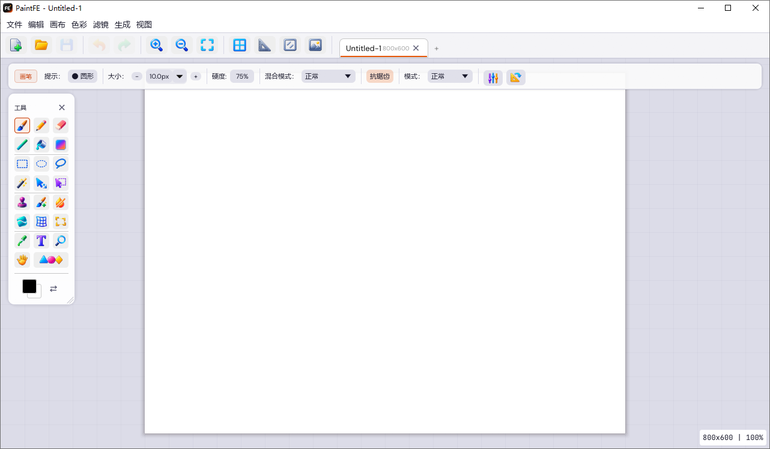
Task: Choose the Paint Bucket fill tool
Action: click(41, 145)
